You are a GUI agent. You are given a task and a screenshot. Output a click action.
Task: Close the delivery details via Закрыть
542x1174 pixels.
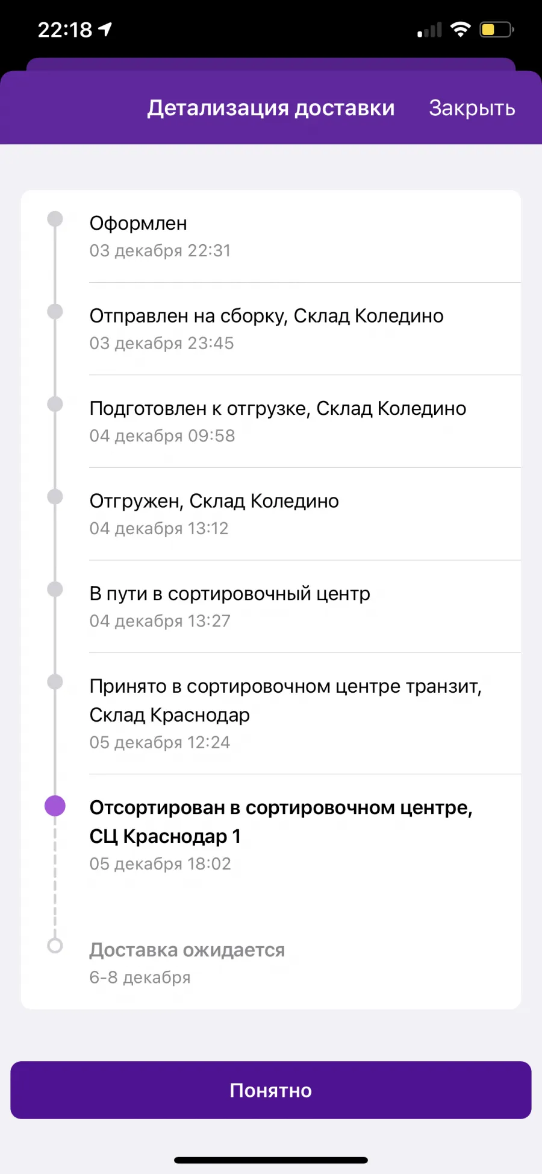pos(472,108)
